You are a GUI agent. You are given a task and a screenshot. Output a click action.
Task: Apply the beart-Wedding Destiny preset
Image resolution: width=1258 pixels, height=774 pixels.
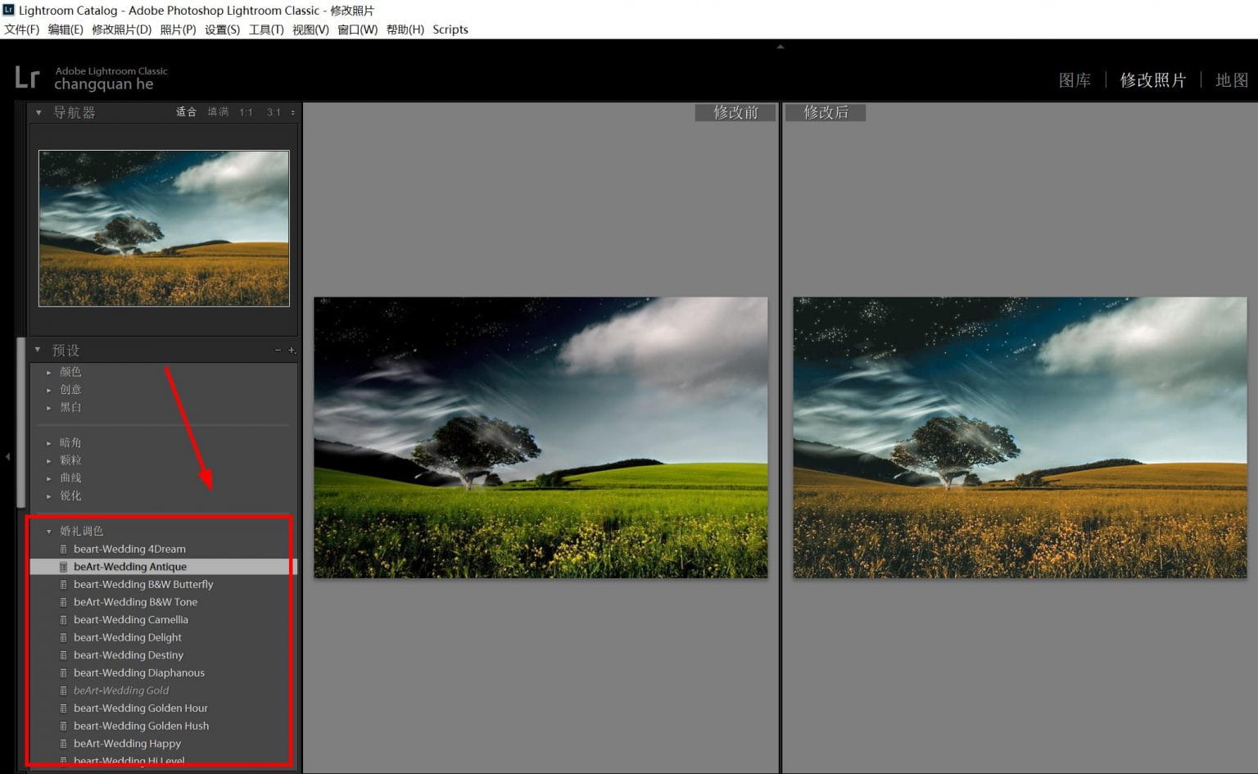(x=129, y=655)
